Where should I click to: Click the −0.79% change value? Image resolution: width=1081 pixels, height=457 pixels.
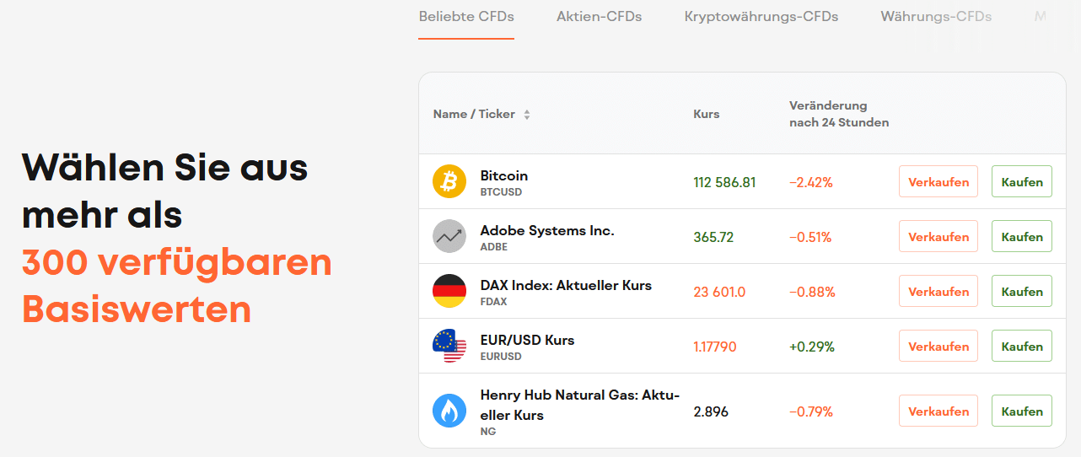coord(811,411)
